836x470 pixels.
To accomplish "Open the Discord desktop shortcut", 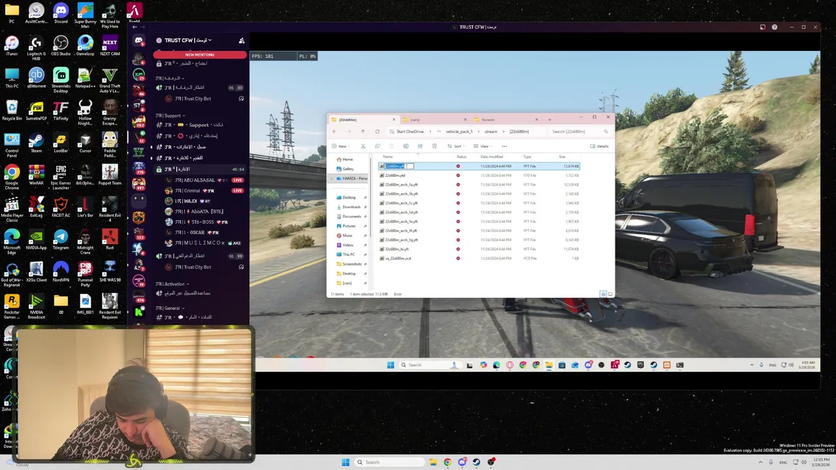I will (61, 14).
